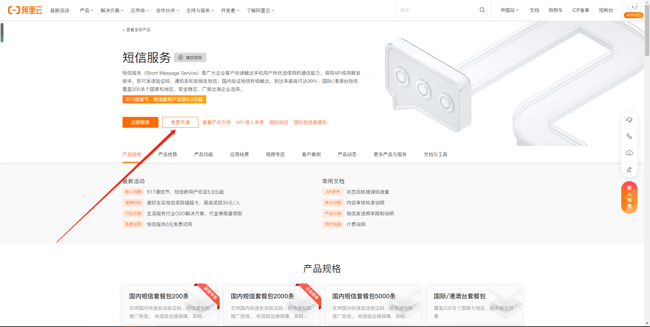Viewport: 650px width, 327px height.
Task: Click the cloud robot assistant icon
Action: [629, 153]
